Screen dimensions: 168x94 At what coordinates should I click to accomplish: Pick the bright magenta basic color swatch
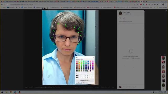[x=93, y=63]
